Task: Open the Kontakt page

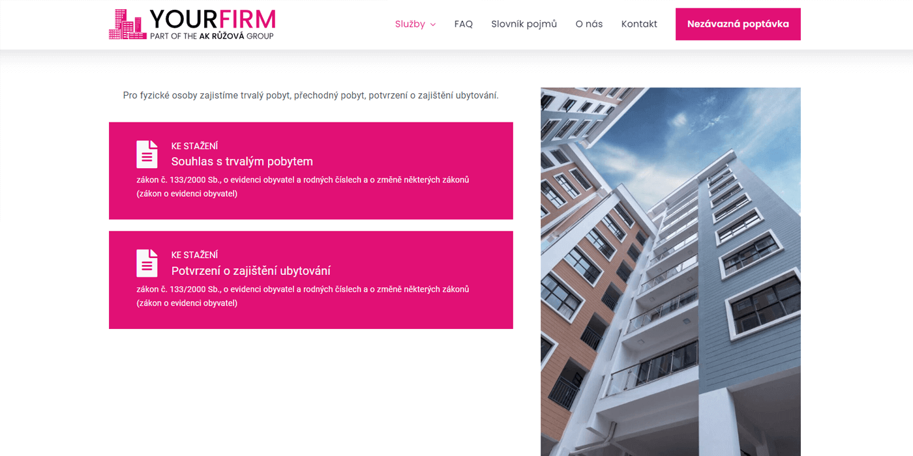Action: 639,24
